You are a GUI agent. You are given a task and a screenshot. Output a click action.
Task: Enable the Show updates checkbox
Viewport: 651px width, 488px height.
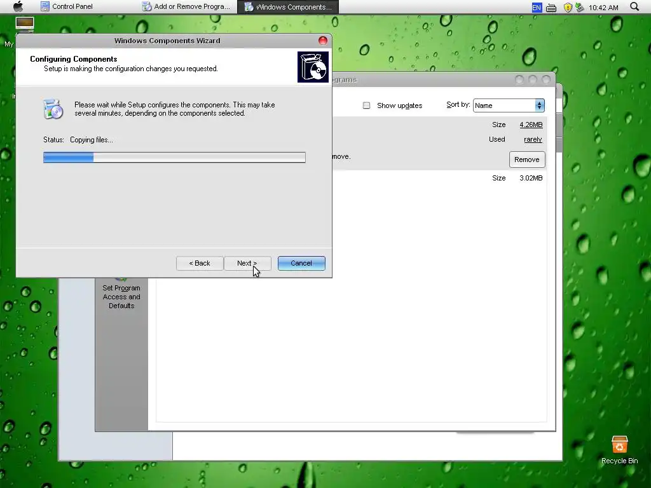click(366, 105)
